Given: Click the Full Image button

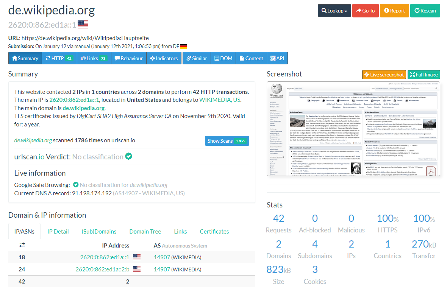Looking at the screenshot, I should pos(424,75).
